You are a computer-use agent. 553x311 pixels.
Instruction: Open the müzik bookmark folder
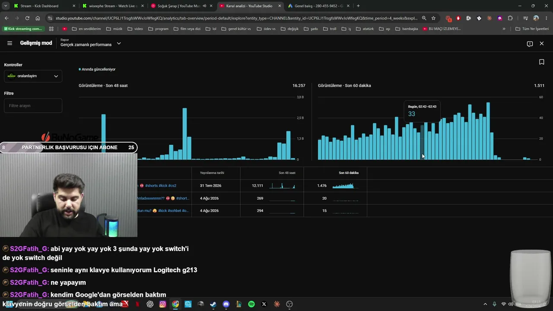point(114,29)
